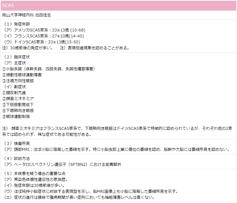Click the line 常染色体優性遺伝性の家族歴
The width and height of the screenshot is (237, 203).
(35, 179)
